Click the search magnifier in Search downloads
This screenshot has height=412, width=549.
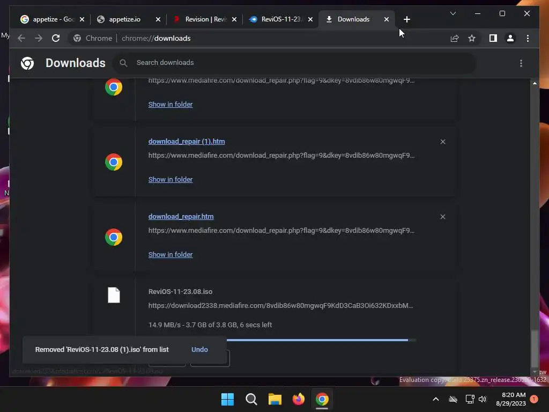click(123, 63)
